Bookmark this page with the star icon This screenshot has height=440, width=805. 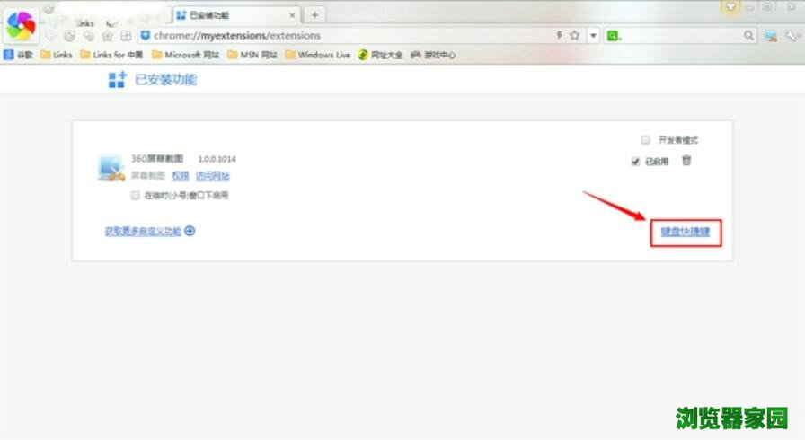(574, 35)
